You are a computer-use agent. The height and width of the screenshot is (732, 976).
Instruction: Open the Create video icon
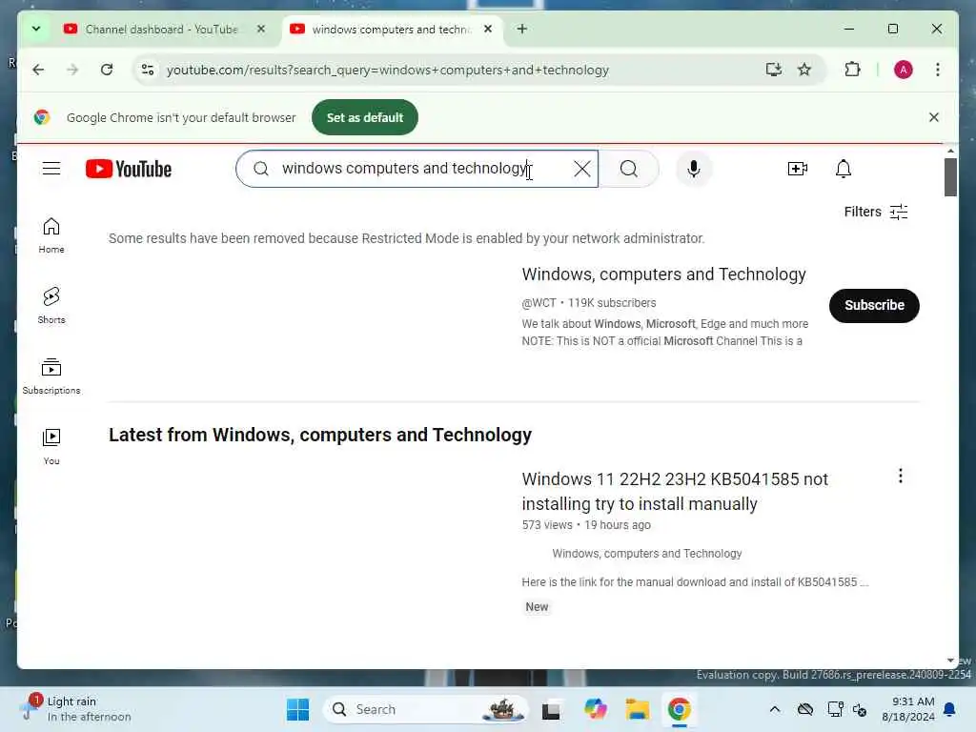(798, 169)
